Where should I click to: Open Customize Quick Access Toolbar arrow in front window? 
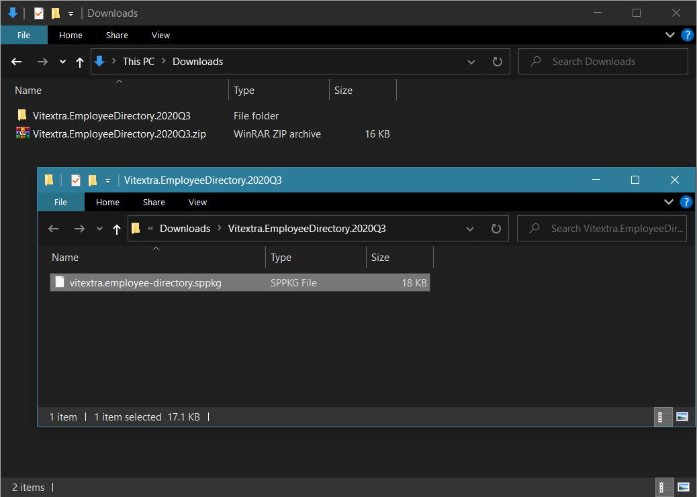[x=107, y=181]
